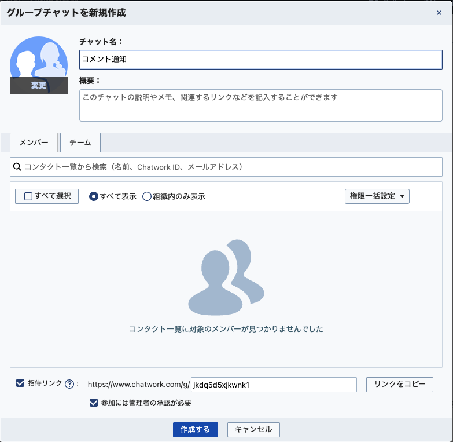Toggle the 招待リンク checkbox
The height and width of the screenshot is (442, 453).
point(20,383)
